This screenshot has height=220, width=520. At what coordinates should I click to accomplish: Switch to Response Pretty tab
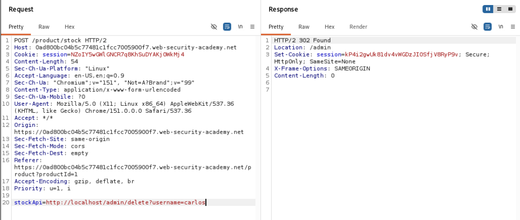276,27
